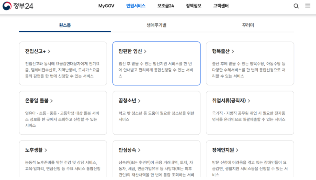
Task: Switch to the 꾸러미 tab
Action: click(248, 25)
